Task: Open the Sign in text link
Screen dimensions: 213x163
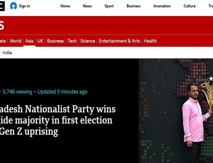Action: click(x=24, y=6)
